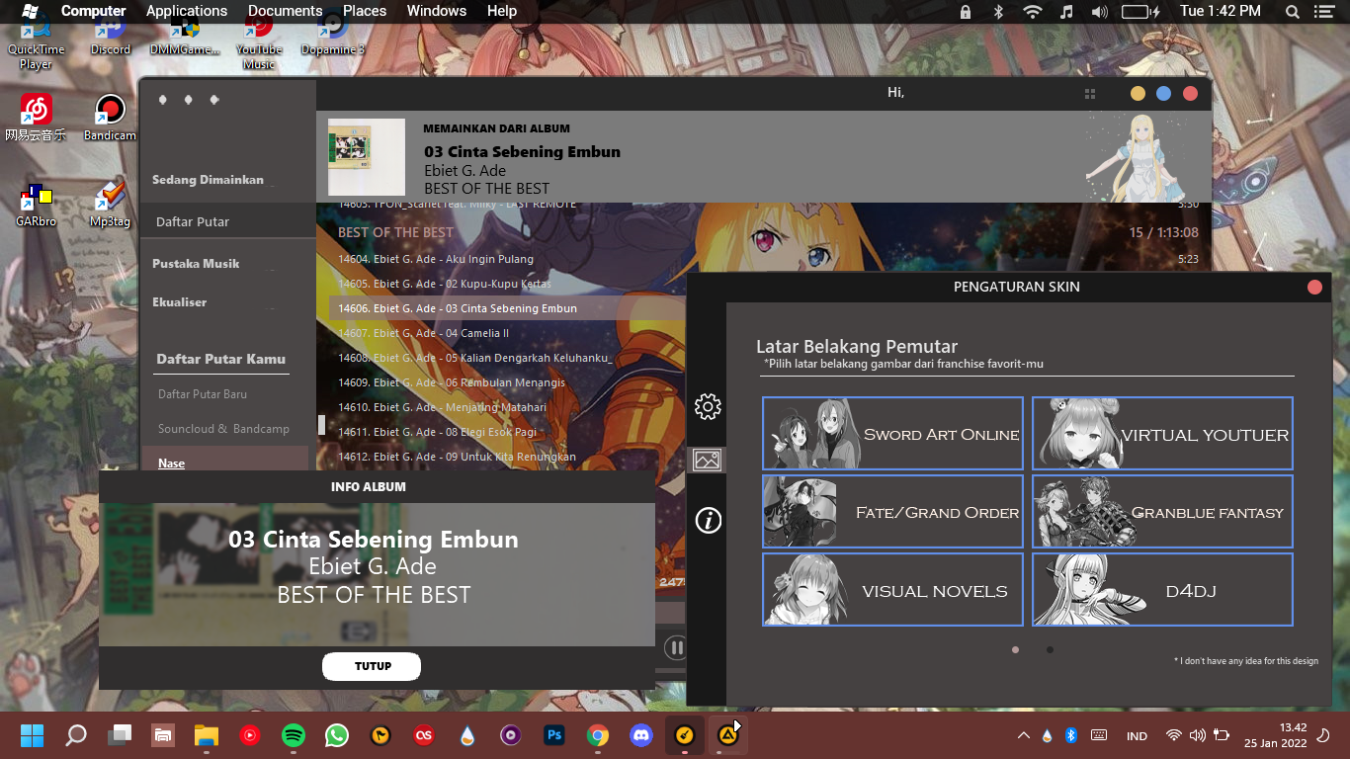Viewport: 1350px width, 759px height.
Task: Open WhatsApp from the taskbar
Action: tap(337, 735)
